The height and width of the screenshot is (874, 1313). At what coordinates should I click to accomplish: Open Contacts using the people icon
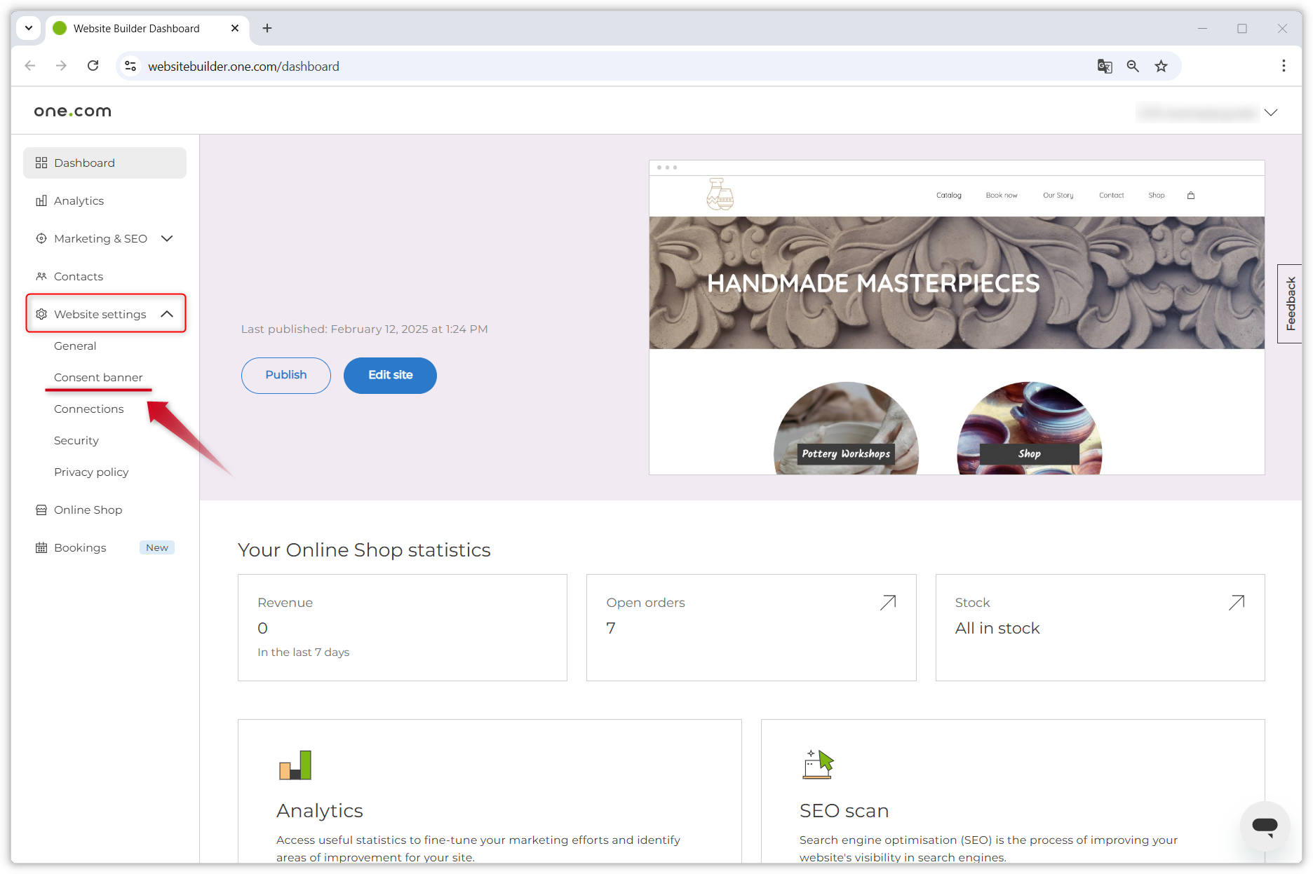pos(41,276)
